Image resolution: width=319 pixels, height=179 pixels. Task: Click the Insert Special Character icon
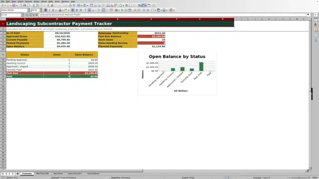coord(121,5)
